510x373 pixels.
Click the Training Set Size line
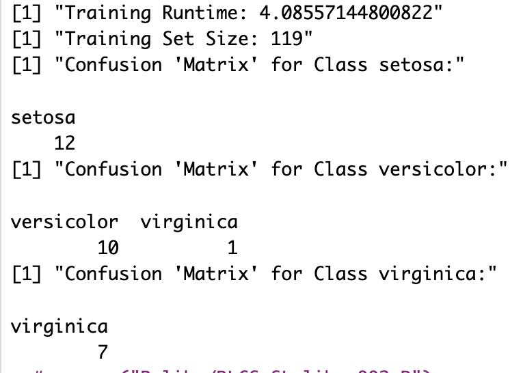coord(162,39)
